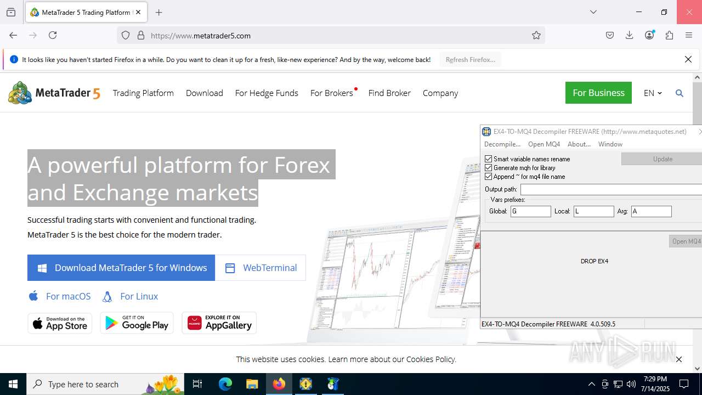Toggle Smart variable names rename checkbox
This screenshot has width=702, height=395.
click(x=489, y=159)
